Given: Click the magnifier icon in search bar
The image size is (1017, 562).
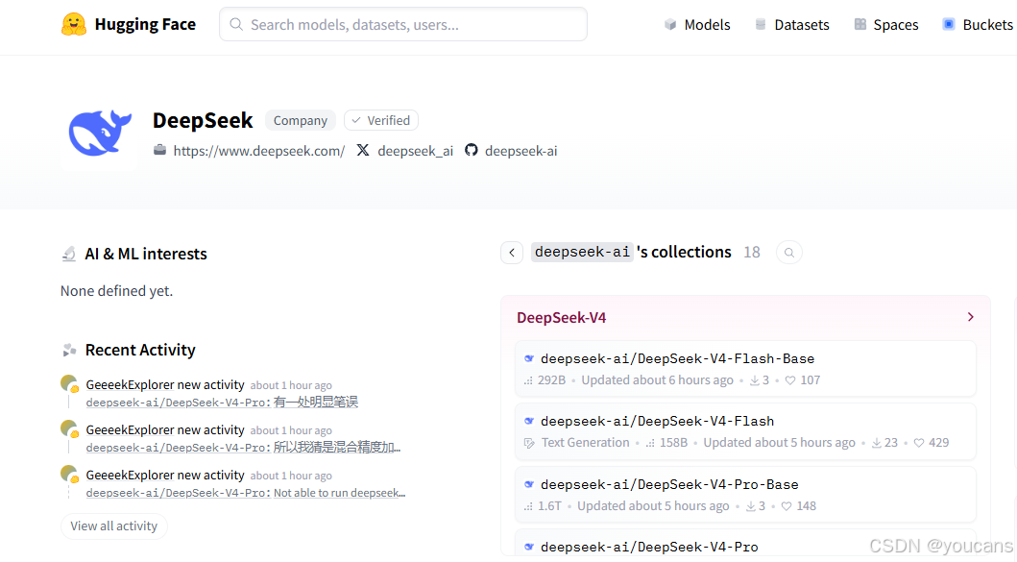Looking at the screenshot, I should pyautogui.click(x=236, y=25).
